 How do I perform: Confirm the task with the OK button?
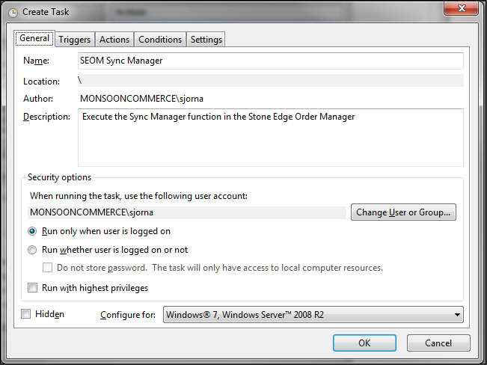click(364, 343)
